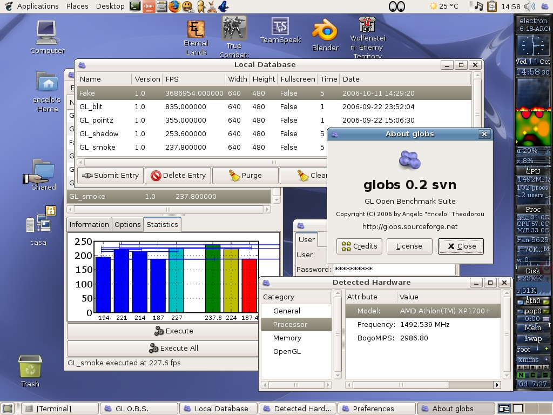Open the smiley face launcher in top panel

tap(187, 6)
